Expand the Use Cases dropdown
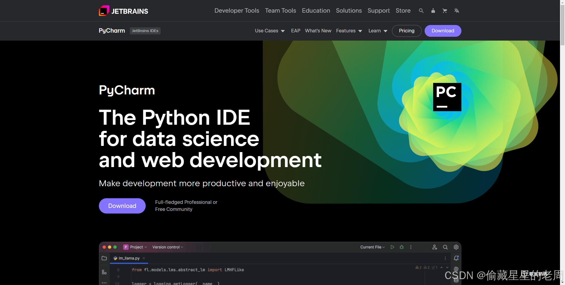 tap(270, 31)
